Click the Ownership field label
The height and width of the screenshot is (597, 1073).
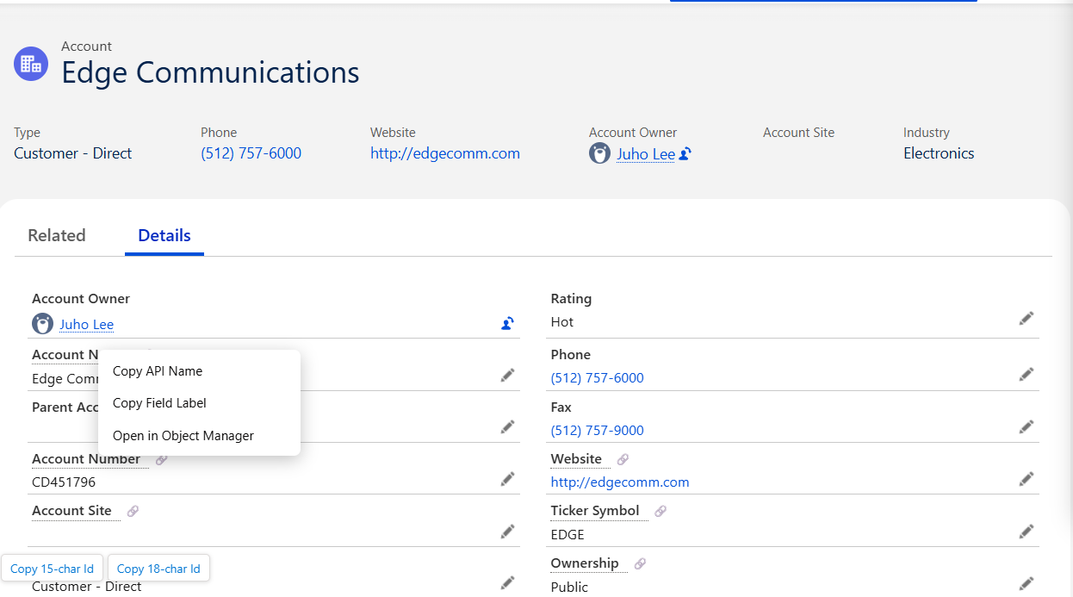tap(585, 563)
